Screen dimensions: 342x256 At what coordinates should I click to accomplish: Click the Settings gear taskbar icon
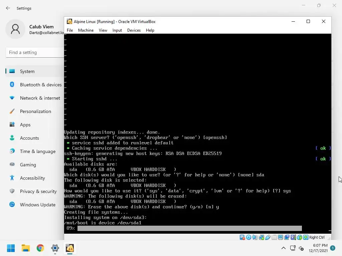click(55, 248)
